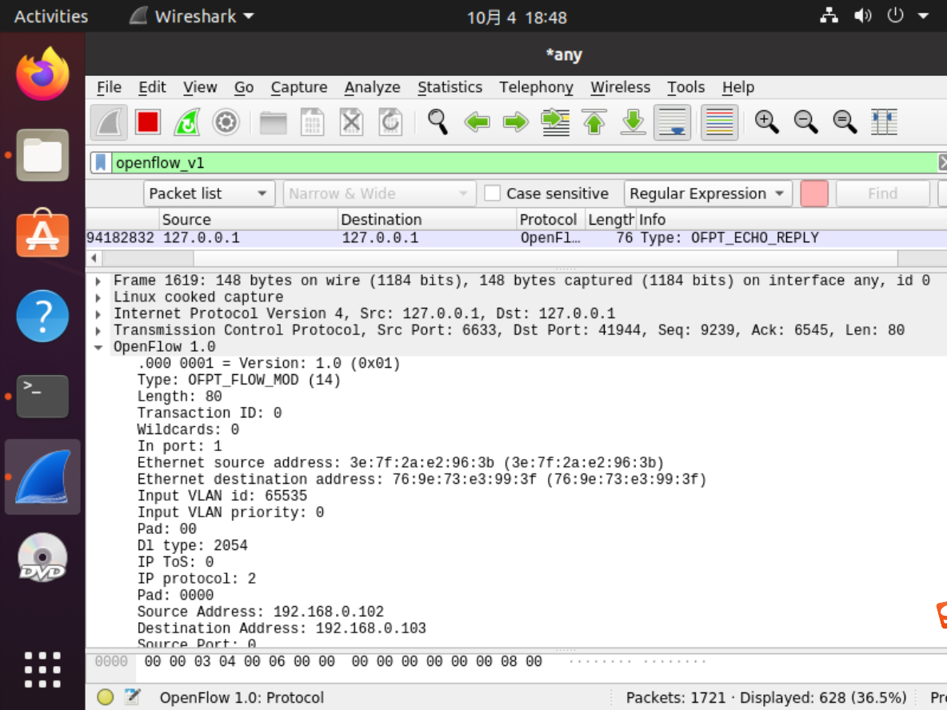This screenshot has width=947, height=710.
Task: Select the Source Address: 192.168.0.102 field
Action: point(260,612)
